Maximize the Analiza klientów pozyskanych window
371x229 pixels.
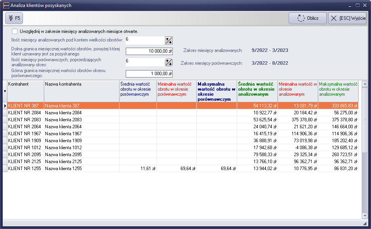(x=357, y=5)
